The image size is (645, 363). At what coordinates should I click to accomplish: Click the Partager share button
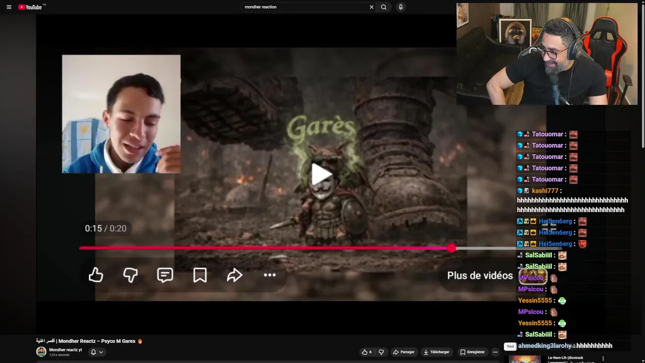click(404, 352)
